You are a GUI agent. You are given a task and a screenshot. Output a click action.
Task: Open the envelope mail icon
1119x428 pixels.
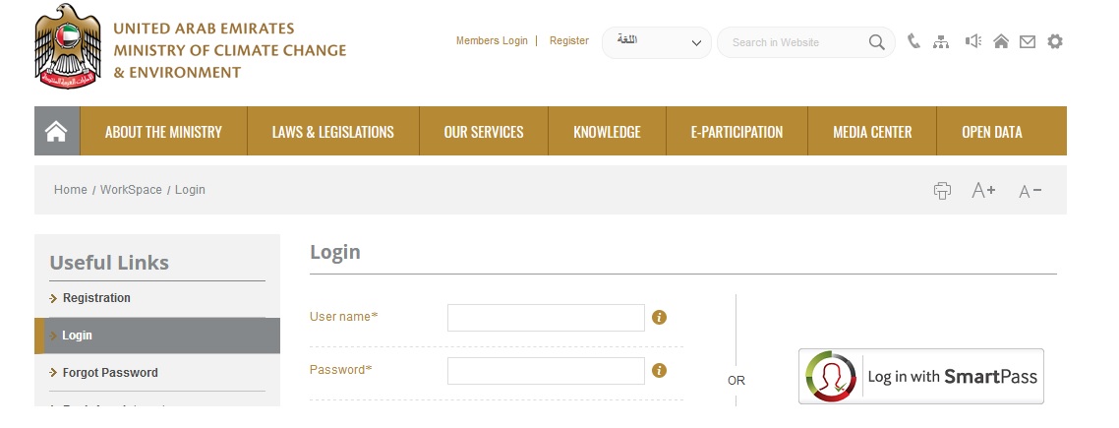point(1028,41)
